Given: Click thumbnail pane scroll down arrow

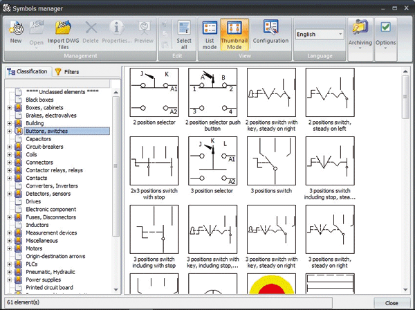Looking at the screenshot, I should pyautogui.click(x=405, y=290).
